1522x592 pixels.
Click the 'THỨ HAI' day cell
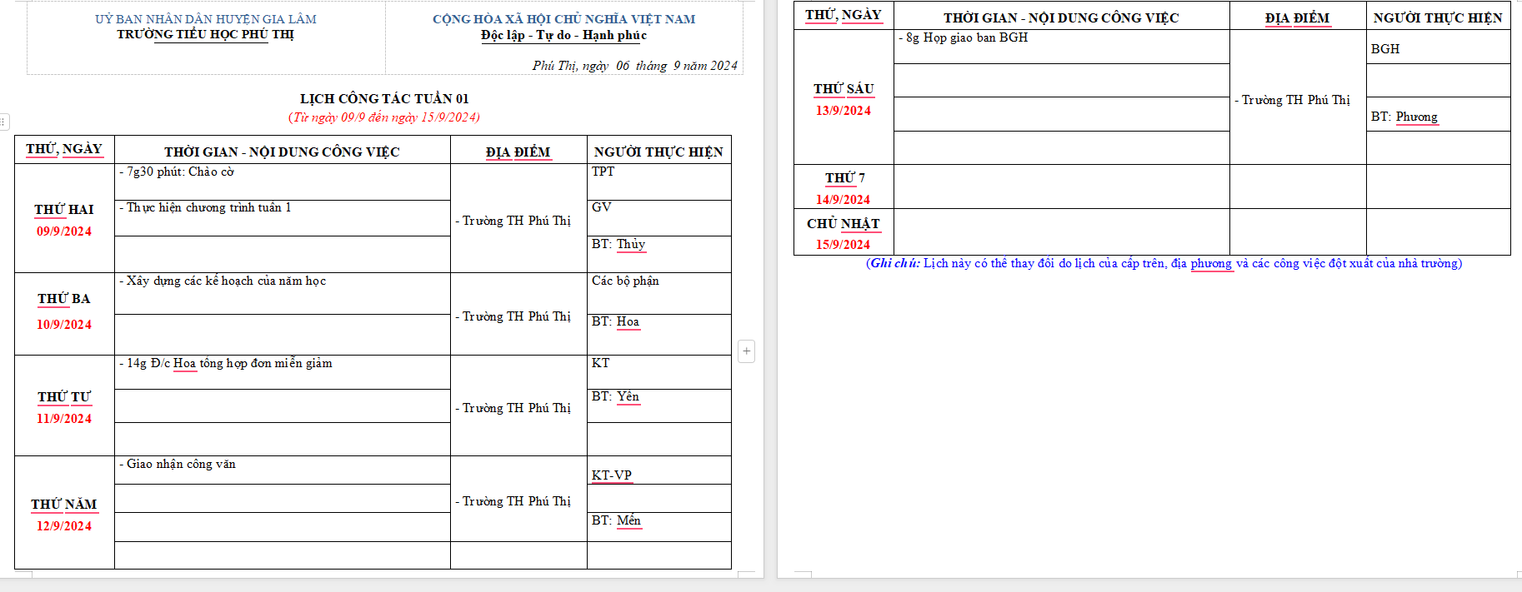click(64, 210)
